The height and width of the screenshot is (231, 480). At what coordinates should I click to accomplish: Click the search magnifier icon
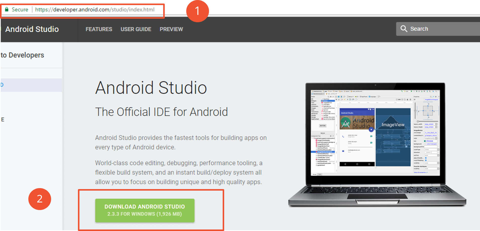click(x=404, y=29)
